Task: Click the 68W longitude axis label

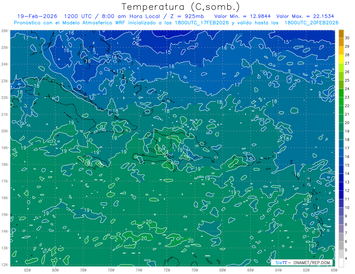Action: [x=222, y=270]
